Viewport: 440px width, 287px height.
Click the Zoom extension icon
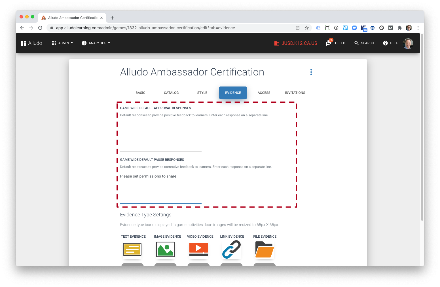coord(354,28)
